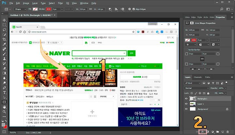Select the Lasso tool

(x=4, y=30)
